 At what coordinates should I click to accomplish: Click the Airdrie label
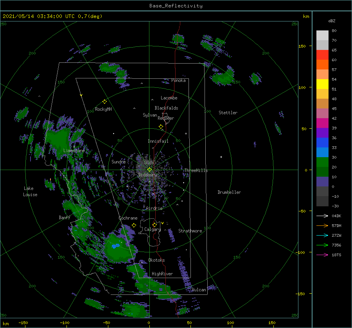(154, 208)
